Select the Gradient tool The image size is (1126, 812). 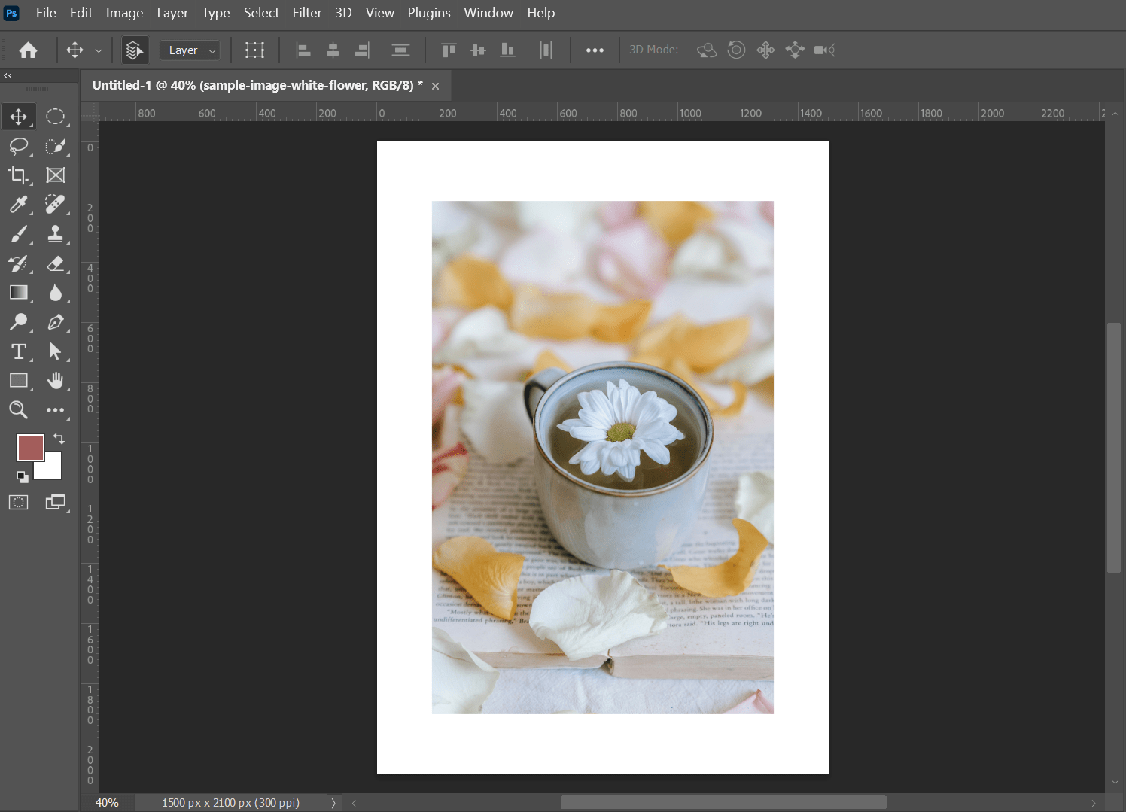click(x=19, y=293)
